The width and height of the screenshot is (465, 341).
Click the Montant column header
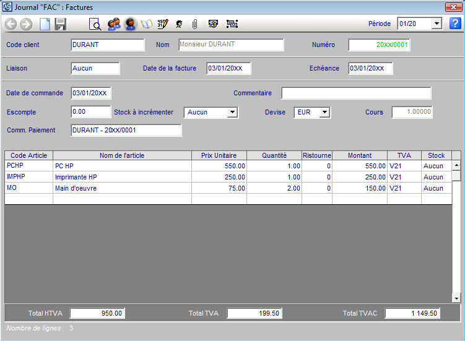click(360, 155)
